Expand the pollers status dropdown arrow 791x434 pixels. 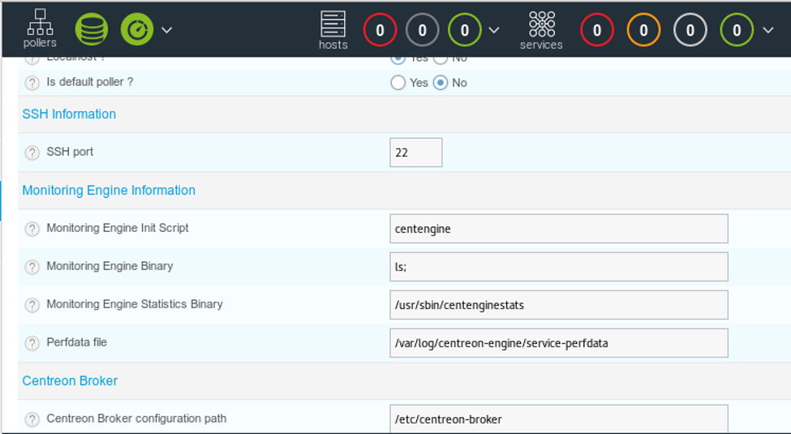[166, 30]
